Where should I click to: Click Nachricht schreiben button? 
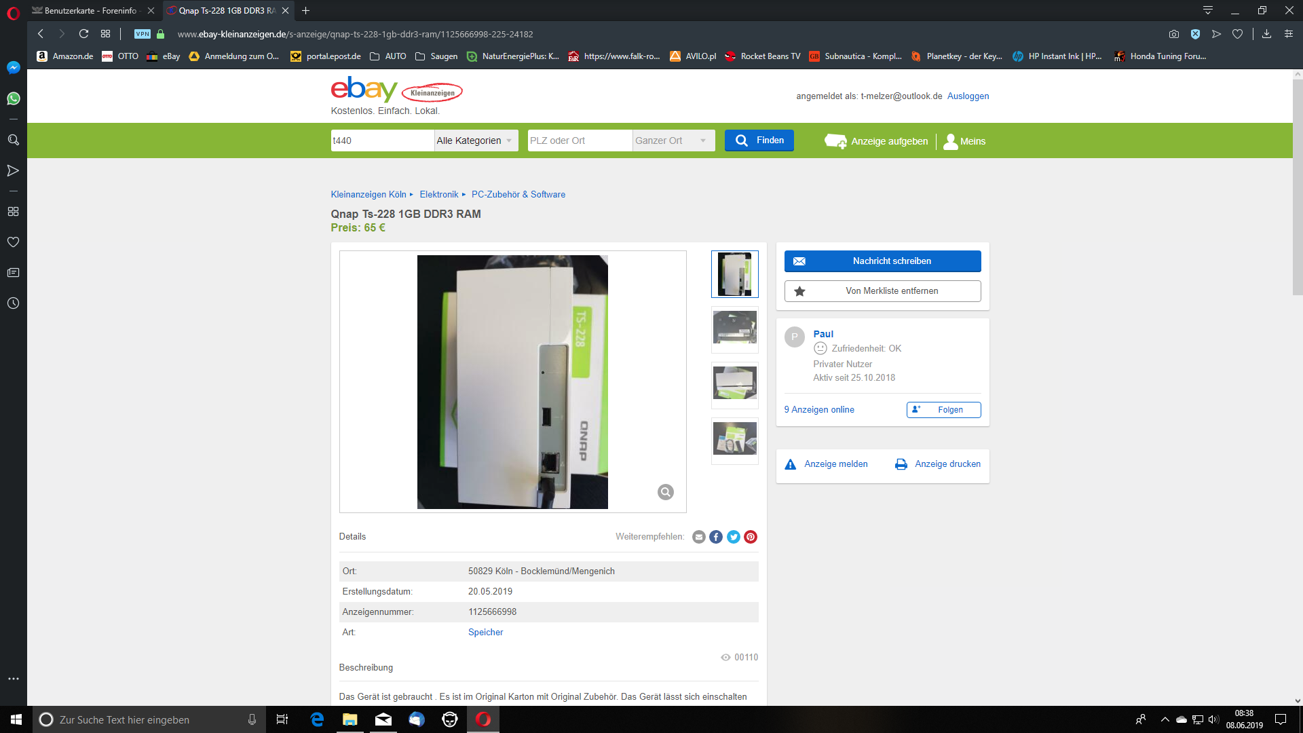click(882, 261)
